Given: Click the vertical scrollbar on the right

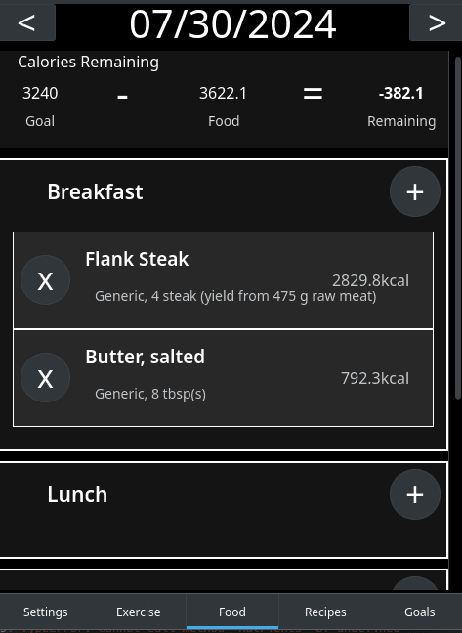Looking at the screenshot, I should [x=458, y=228].
